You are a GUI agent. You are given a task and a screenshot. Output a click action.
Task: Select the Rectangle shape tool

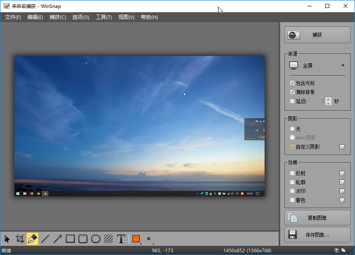coord(70,239)
